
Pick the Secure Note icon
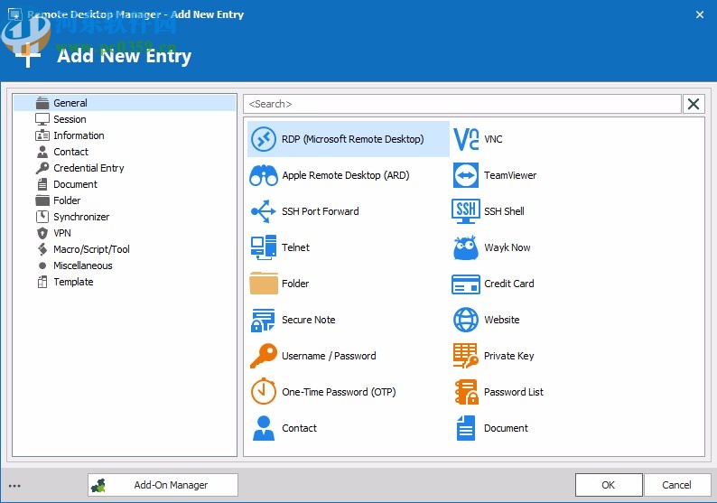click(x=264, y=320)
